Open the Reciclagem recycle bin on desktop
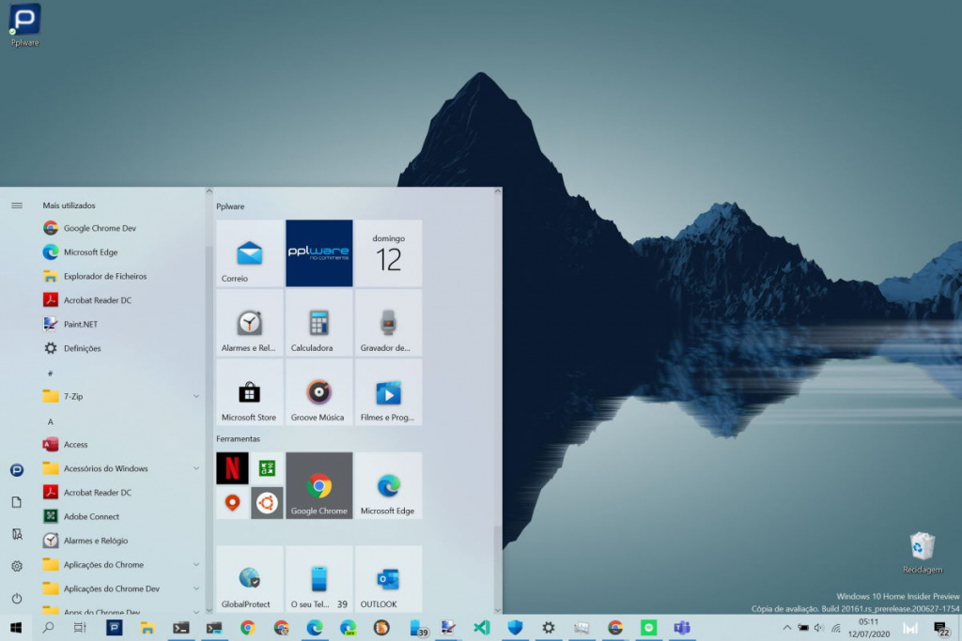Image resolution: width=962 pixels, height=641 pixels. point(922,552)
